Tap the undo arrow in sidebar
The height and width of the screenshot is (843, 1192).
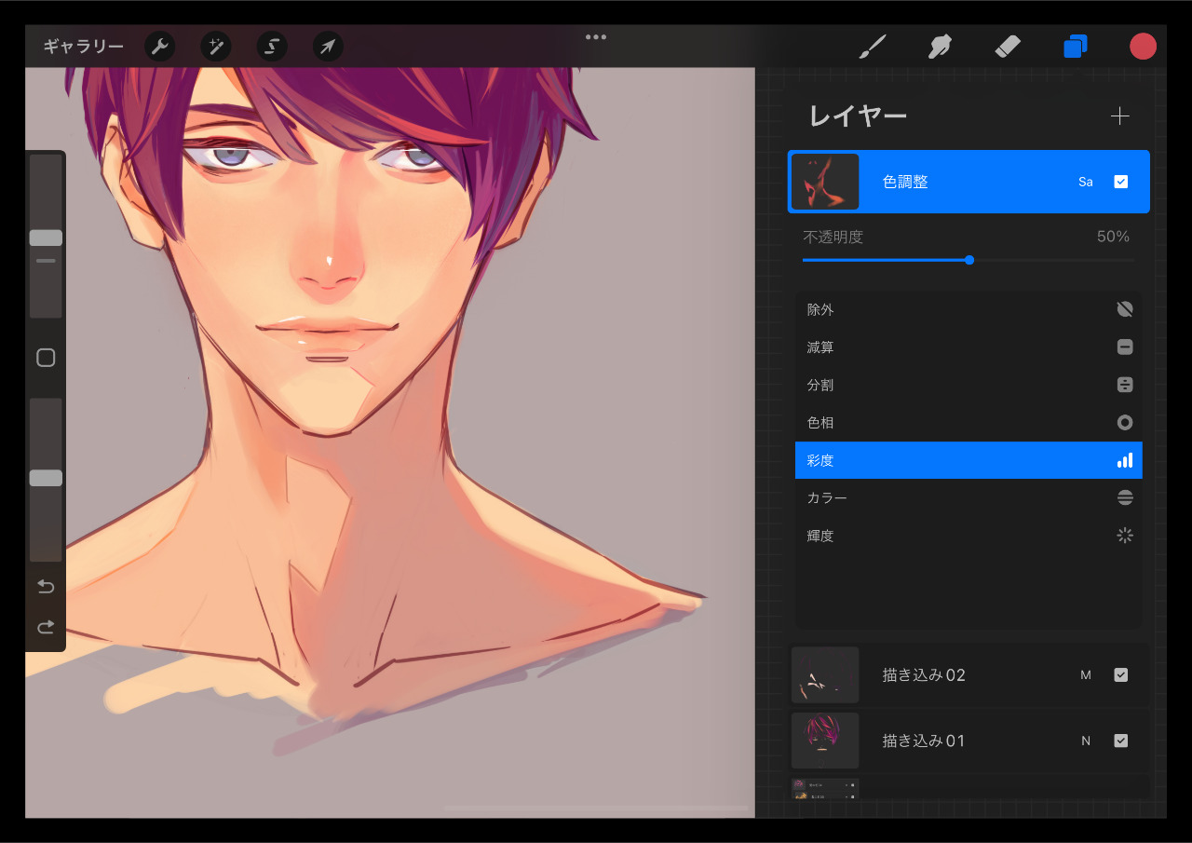coord(46,586)
